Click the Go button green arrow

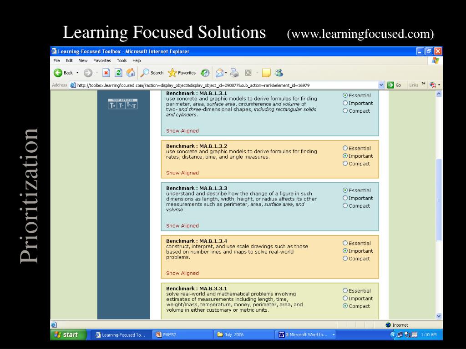pyautogui.click(x=390, y=85)
